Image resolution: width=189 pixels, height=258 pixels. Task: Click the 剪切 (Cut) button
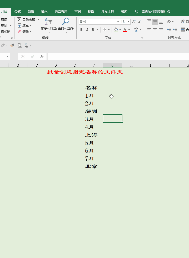point(4,20)
